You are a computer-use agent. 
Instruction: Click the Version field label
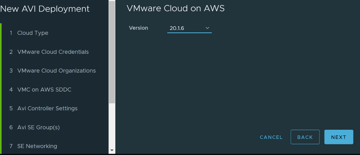pyautogui.click(x=138, y=28)
